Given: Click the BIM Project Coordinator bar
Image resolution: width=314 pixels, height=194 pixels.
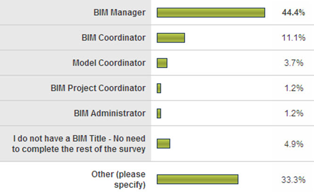Looking at the screenshot, I should [x=159, y=88].
